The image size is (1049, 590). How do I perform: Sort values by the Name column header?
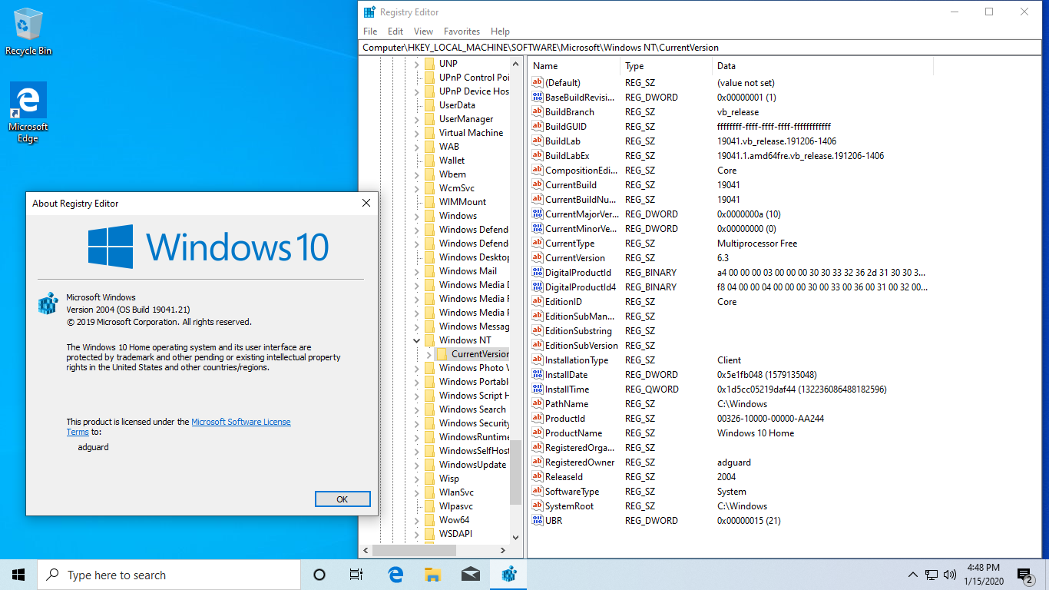pos(574,66)
